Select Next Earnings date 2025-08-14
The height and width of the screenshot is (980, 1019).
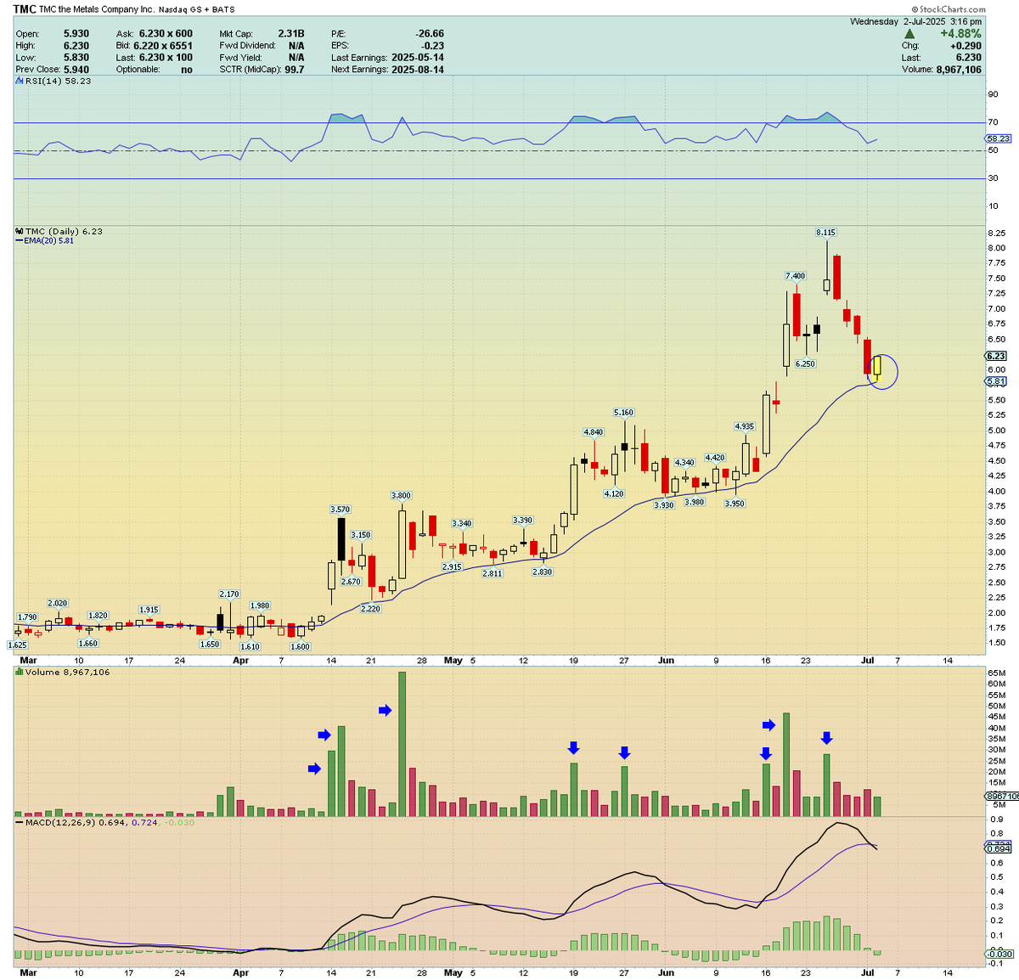(x=418, y=70)
